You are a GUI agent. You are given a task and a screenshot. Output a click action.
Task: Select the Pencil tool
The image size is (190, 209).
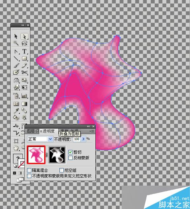click(24, 65)
